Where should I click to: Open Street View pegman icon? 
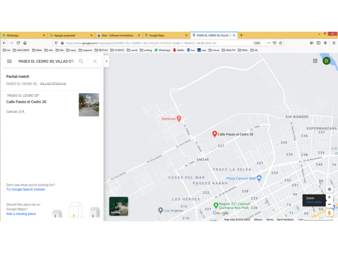pos(329,213)
